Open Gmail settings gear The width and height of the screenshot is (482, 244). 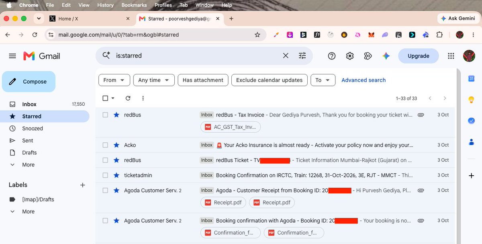click(350, 56)
